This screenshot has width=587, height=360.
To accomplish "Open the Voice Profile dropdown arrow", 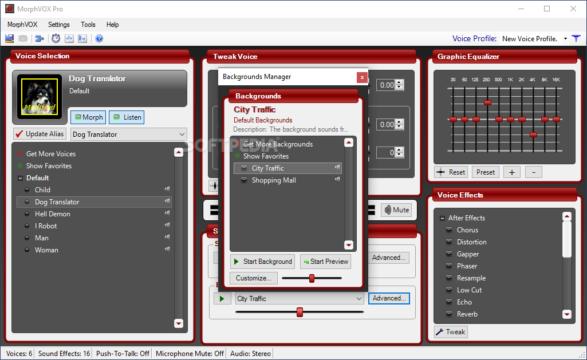I will (x=565, y=38).
